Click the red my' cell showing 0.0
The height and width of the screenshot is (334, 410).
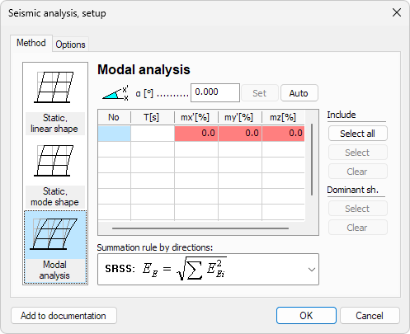[x=240, y=134]
